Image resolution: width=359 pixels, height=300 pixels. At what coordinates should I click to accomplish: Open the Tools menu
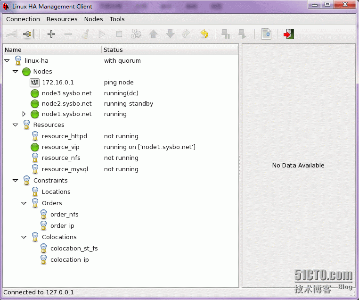coord(117,19)
